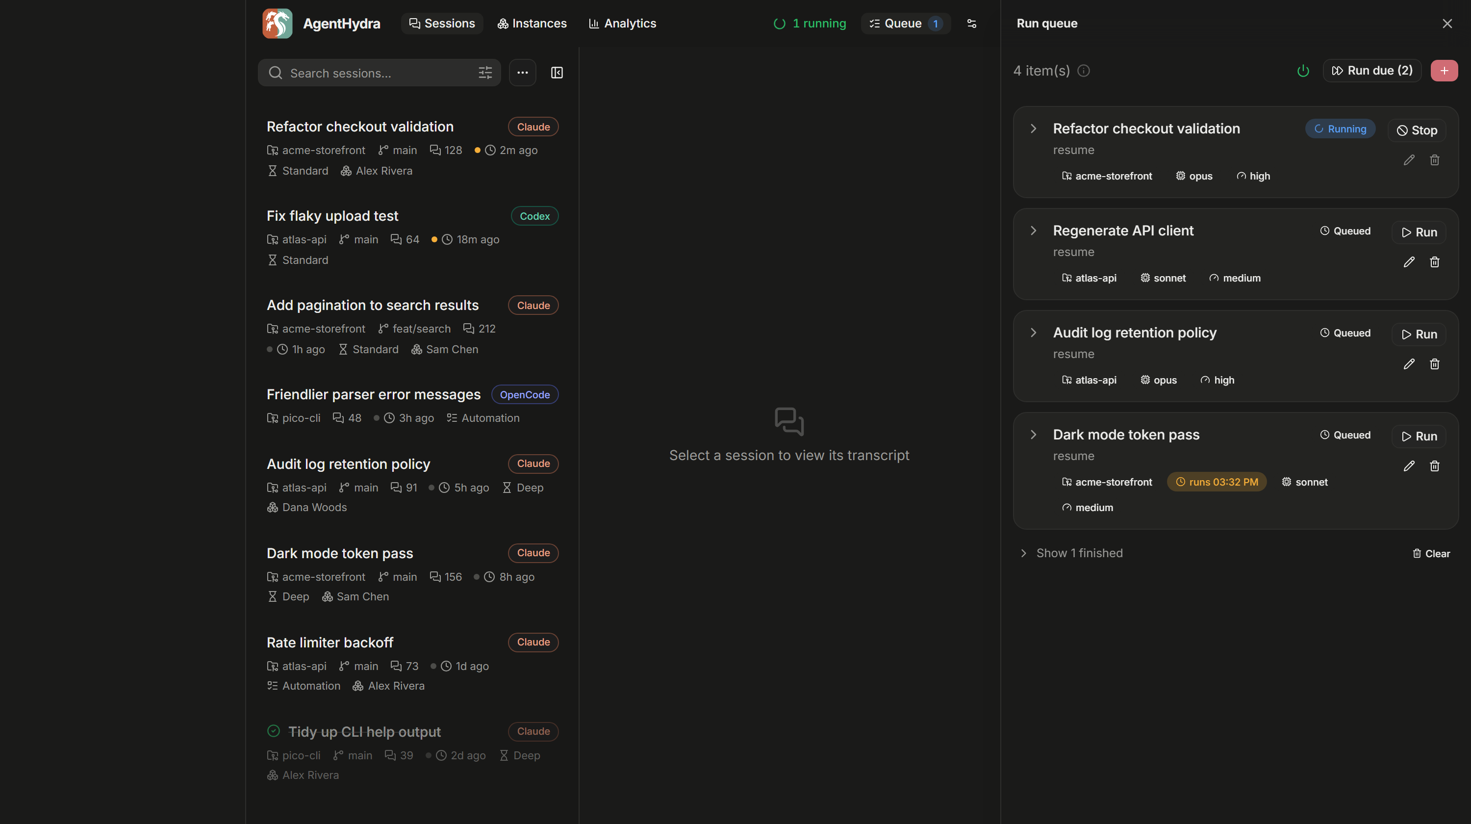
Task: Click the Codex badge on Fix flaky upload test
Action: [x=534, y=216]
